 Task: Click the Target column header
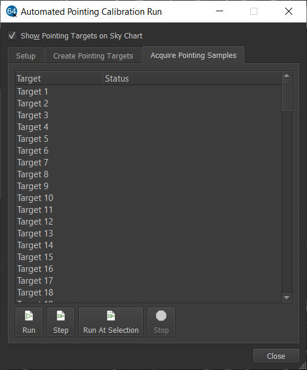point(59,79)
